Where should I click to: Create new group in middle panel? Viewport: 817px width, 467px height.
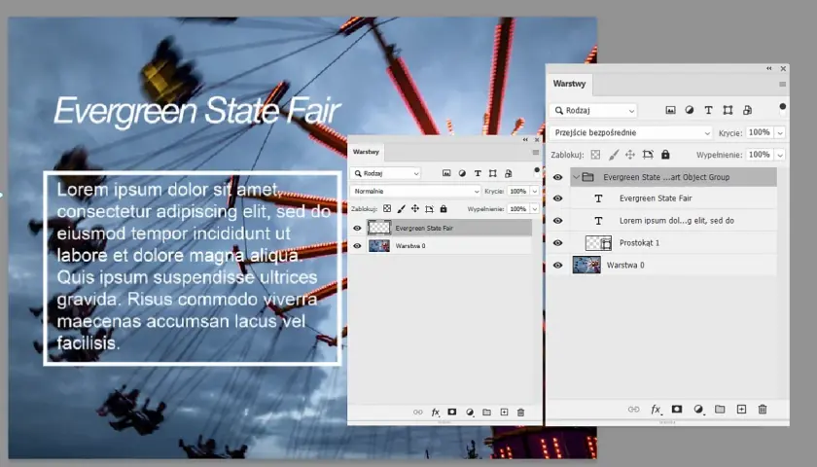pyautogui.click(x=486, y=412)
